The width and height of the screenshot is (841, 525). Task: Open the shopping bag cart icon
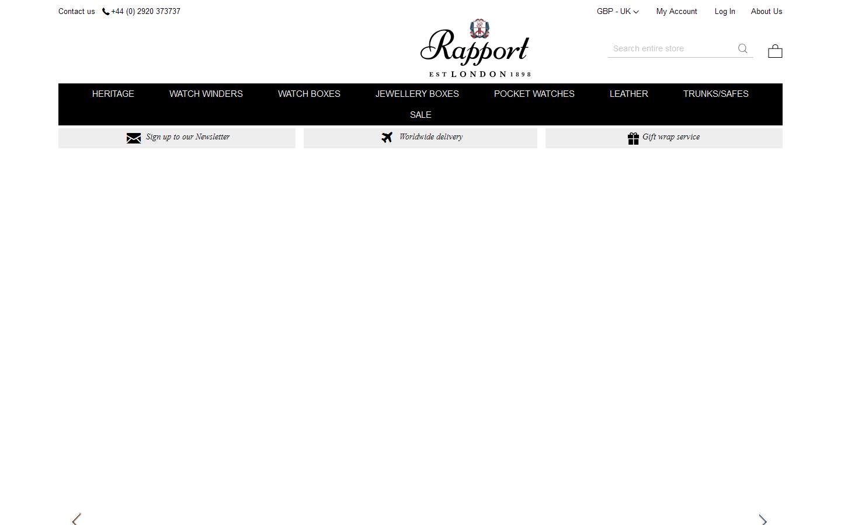point(774,51)
